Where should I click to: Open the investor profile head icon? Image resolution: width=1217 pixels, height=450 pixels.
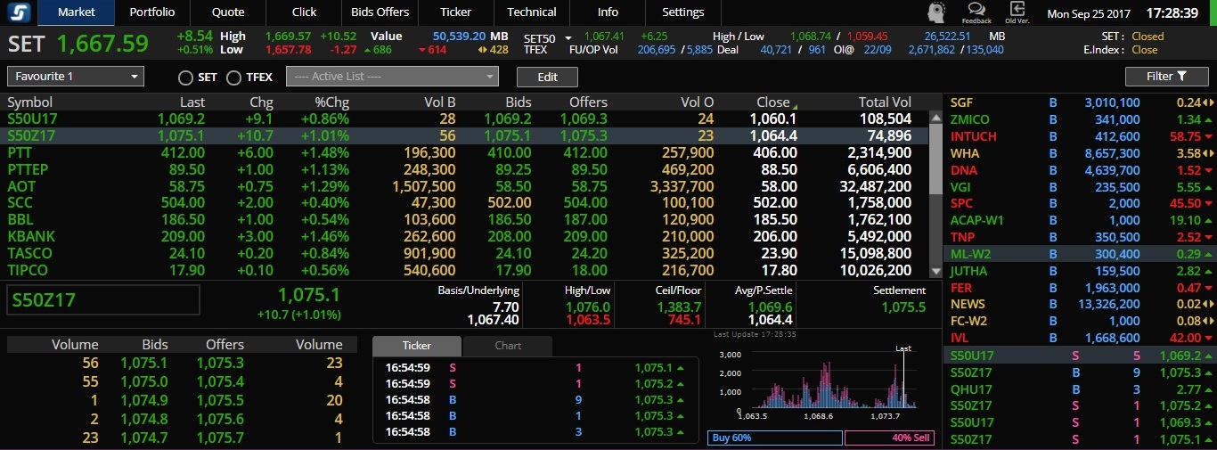pos(936,12)
